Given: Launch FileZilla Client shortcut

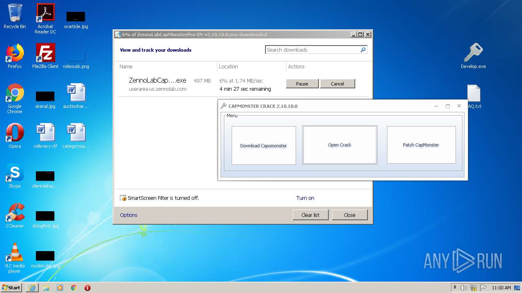Looking at the screenshot, I should [45, 56].
